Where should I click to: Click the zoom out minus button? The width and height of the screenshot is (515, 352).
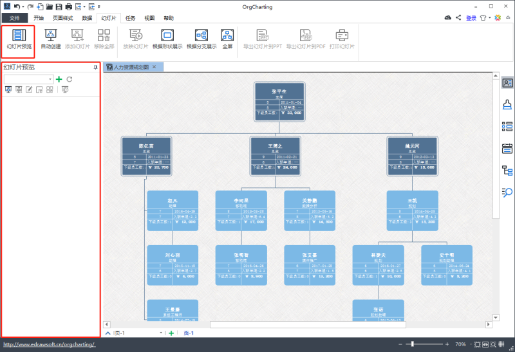(x=400, y=344)
